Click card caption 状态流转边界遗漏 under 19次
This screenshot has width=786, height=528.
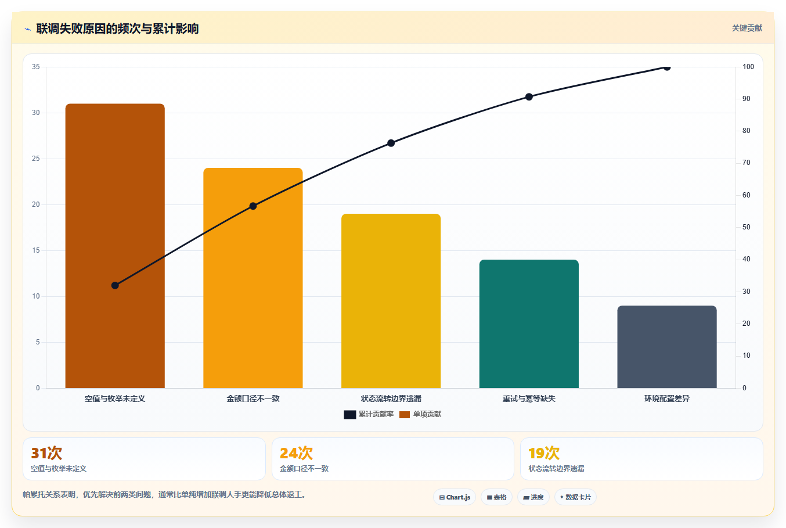click(556, 469)
